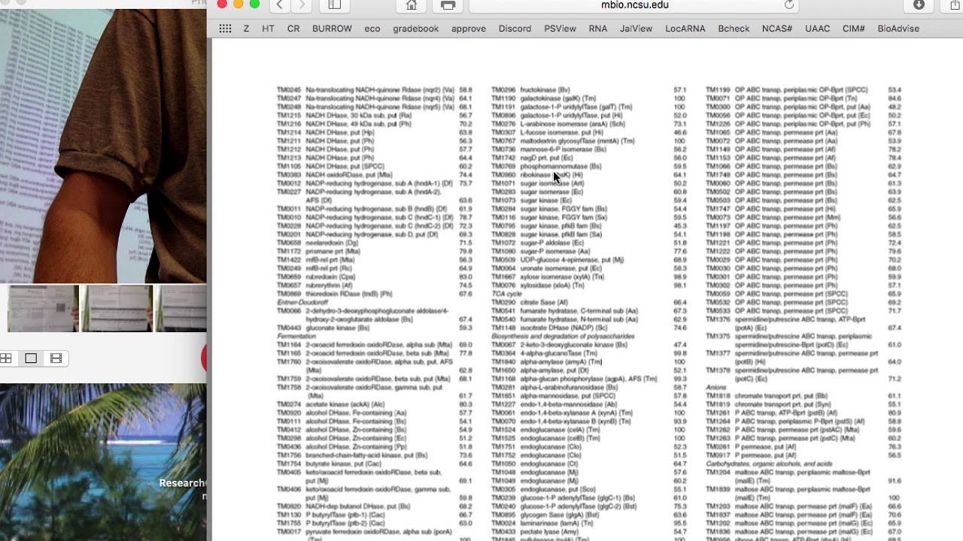Viewport: 963px width, 541px height.
Task: Click the 'mannose-6-P isomerase (Bs)' entry
Action: click(x=563, y=150)
